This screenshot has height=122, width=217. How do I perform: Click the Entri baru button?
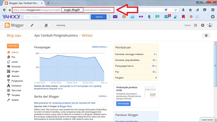13,46
